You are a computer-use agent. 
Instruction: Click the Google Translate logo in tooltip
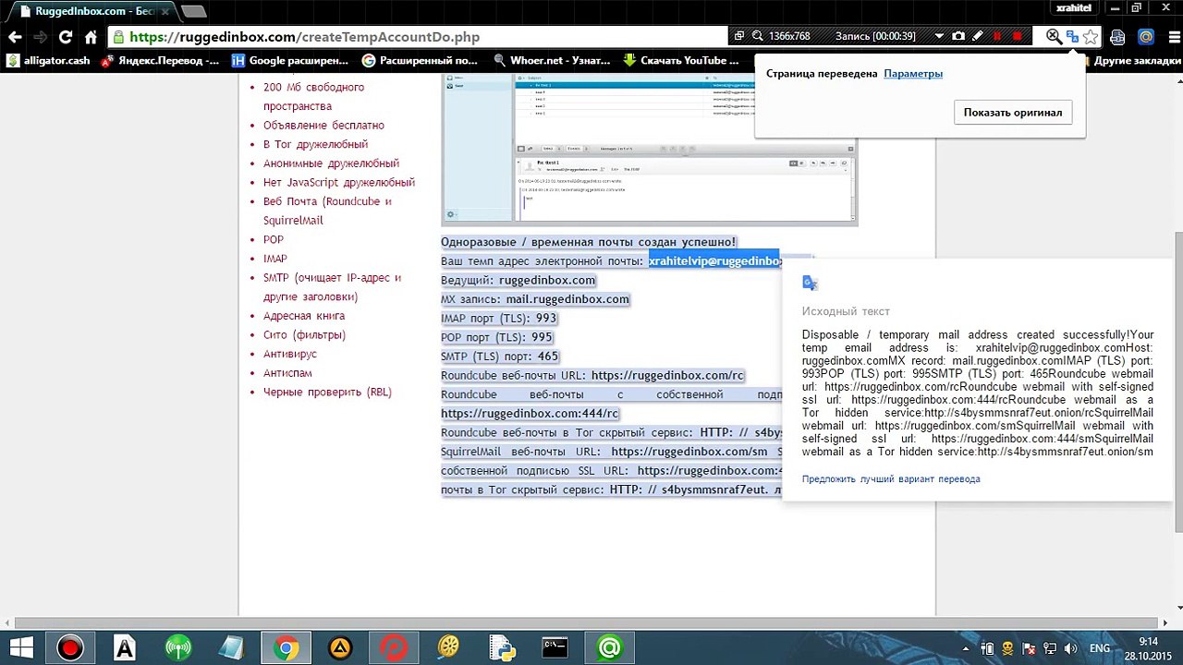pos(811,284)
